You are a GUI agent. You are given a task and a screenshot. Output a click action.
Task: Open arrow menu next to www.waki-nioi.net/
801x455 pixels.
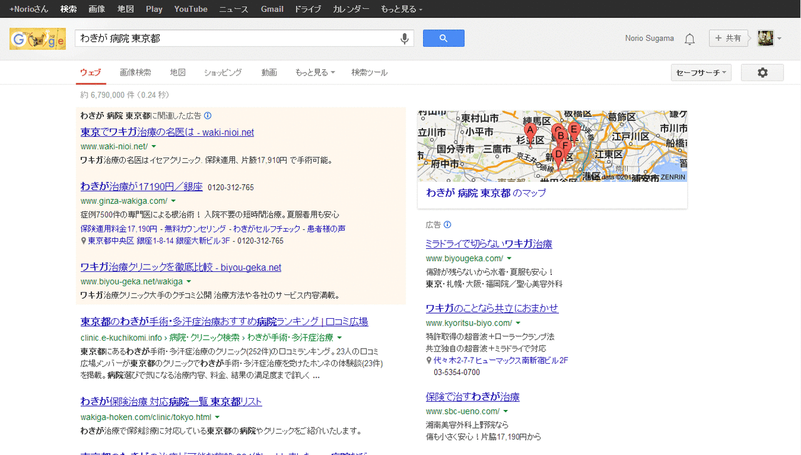click(153, 146)
